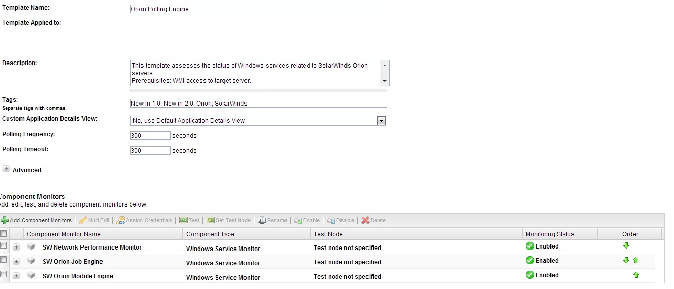Click the Description box resize handle
This screenshot has height=289, width=674.
point(259,90)
